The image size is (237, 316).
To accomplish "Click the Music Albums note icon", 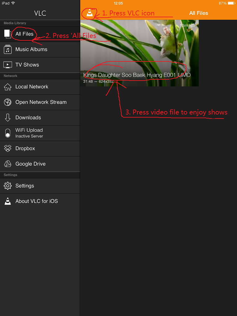I will tap(8, 49).
